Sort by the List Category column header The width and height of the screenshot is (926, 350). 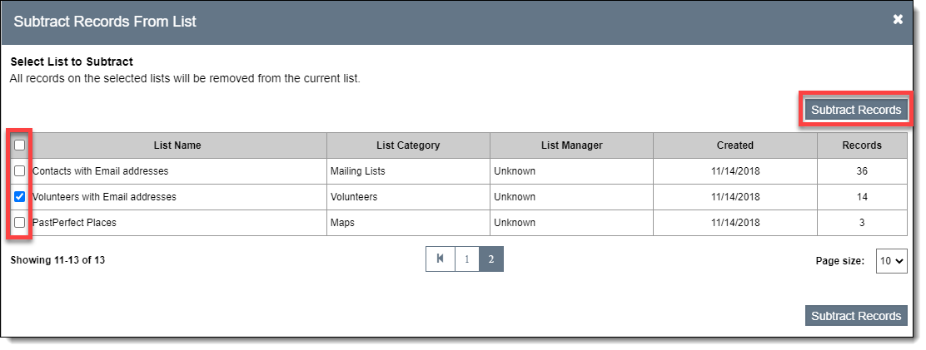[x=408, y=145]
